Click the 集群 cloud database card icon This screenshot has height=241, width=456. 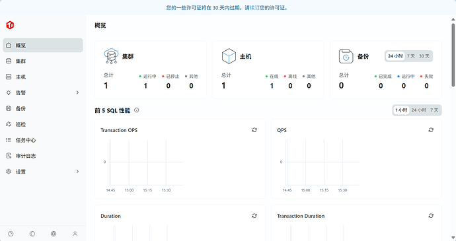pos(111,56)
